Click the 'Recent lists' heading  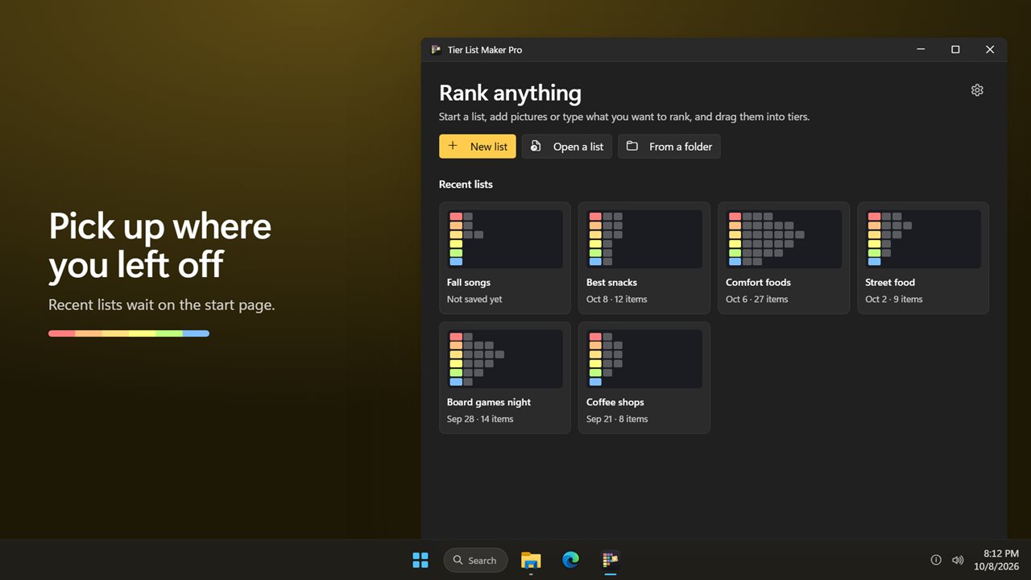[x=466, y=184]
